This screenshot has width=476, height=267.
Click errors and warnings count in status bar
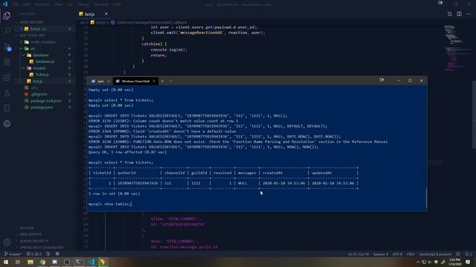point(33,254)
